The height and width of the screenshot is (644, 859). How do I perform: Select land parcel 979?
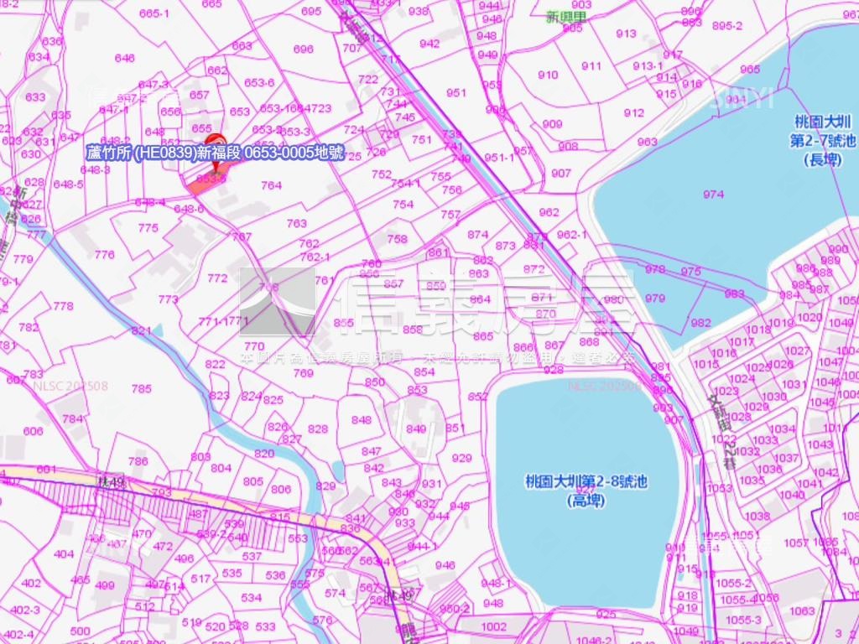point(654,298)
